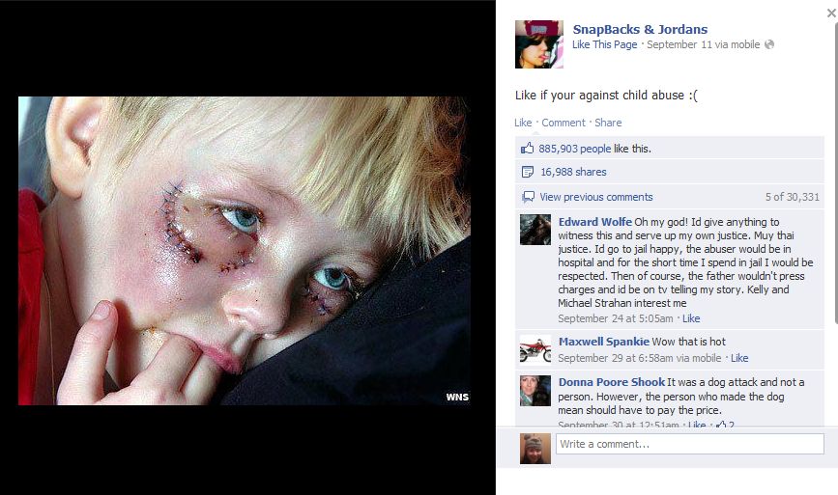838x495 pixels.
Task: Click the thumbs-up likes icon
Action: pos(528,149)
